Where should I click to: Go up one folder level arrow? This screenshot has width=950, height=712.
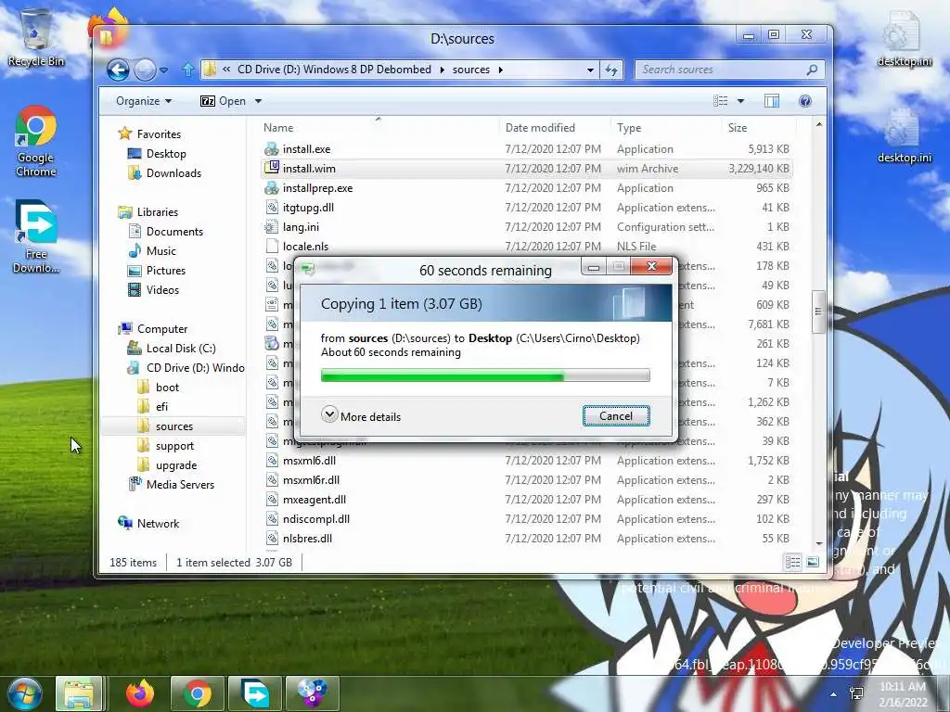[x=187, y=70]
